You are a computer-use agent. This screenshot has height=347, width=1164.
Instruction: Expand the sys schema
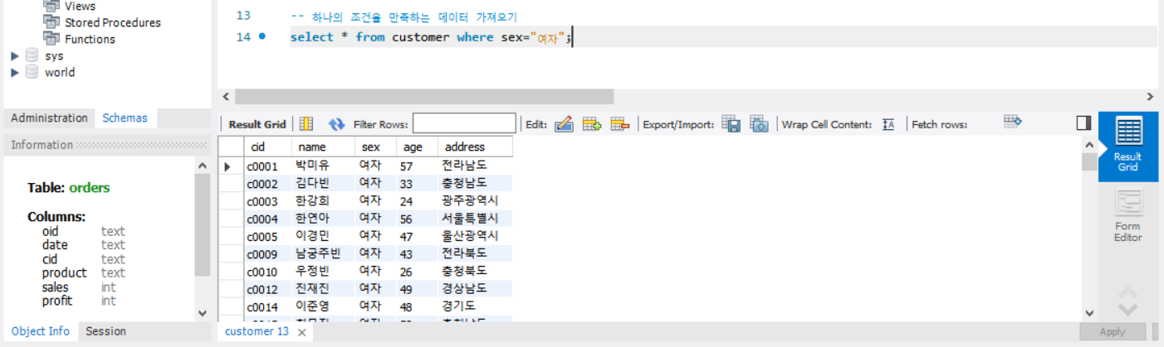(x=14, y=55)
